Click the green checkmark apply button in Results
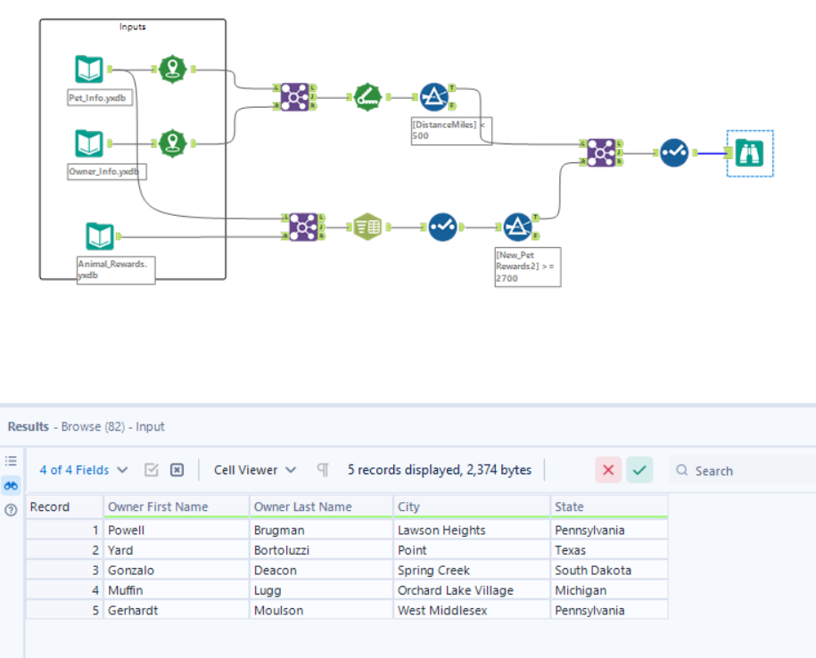 coord(639,470)
